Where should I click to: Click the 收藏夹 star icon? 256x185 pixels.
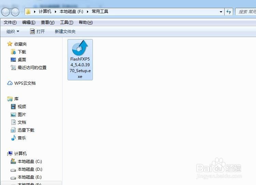10,44
